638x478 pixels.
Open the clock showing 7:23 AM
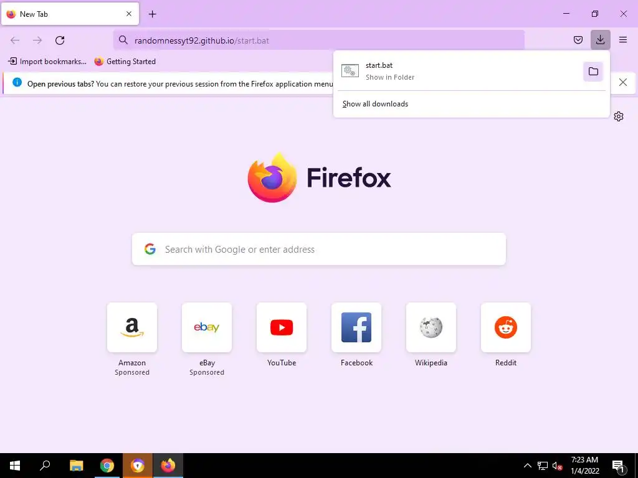click(x=584, y=466)
